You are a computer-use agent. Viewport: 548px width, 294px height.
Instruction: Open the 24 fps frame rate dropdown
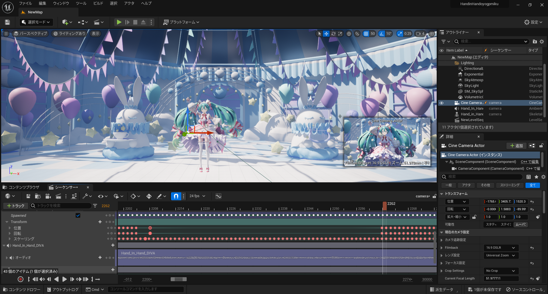coord(197,196)
